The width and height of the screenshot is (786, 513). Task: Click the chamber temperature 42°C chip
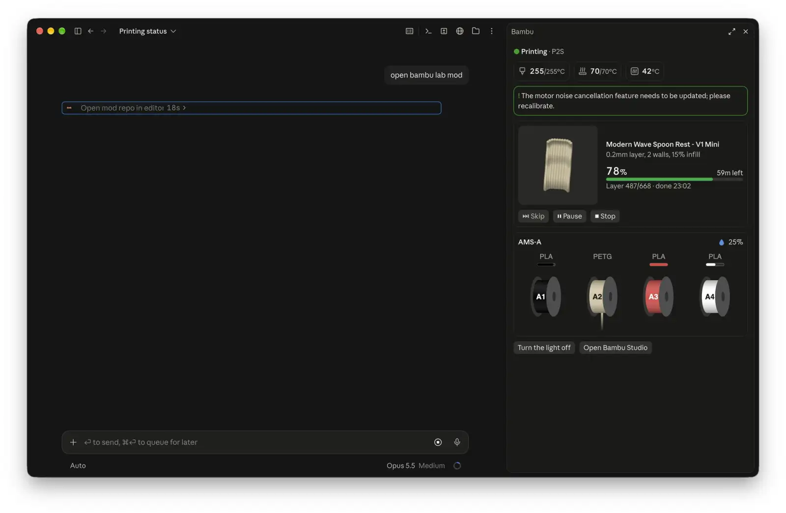point(645,71)
